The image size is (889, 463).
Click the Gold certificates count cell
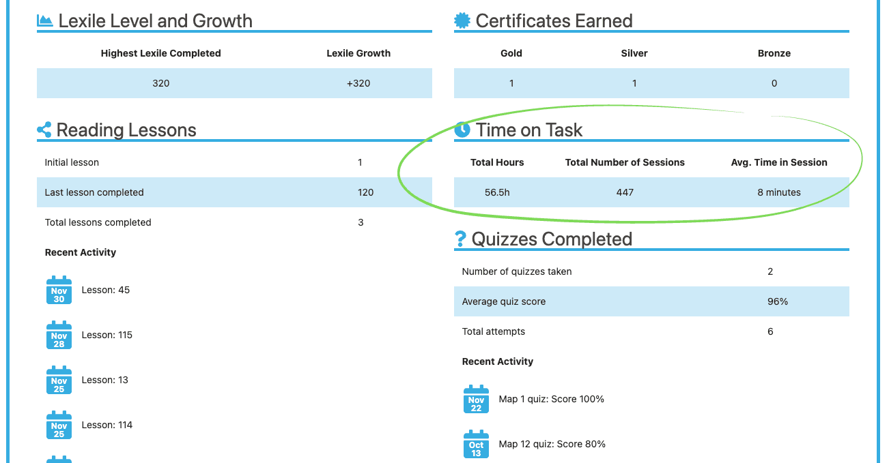[511, 83]
